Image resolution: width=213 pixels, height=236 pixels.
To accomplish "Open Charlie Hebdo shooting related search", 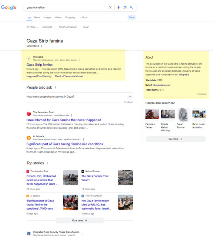I will point(168,121).
